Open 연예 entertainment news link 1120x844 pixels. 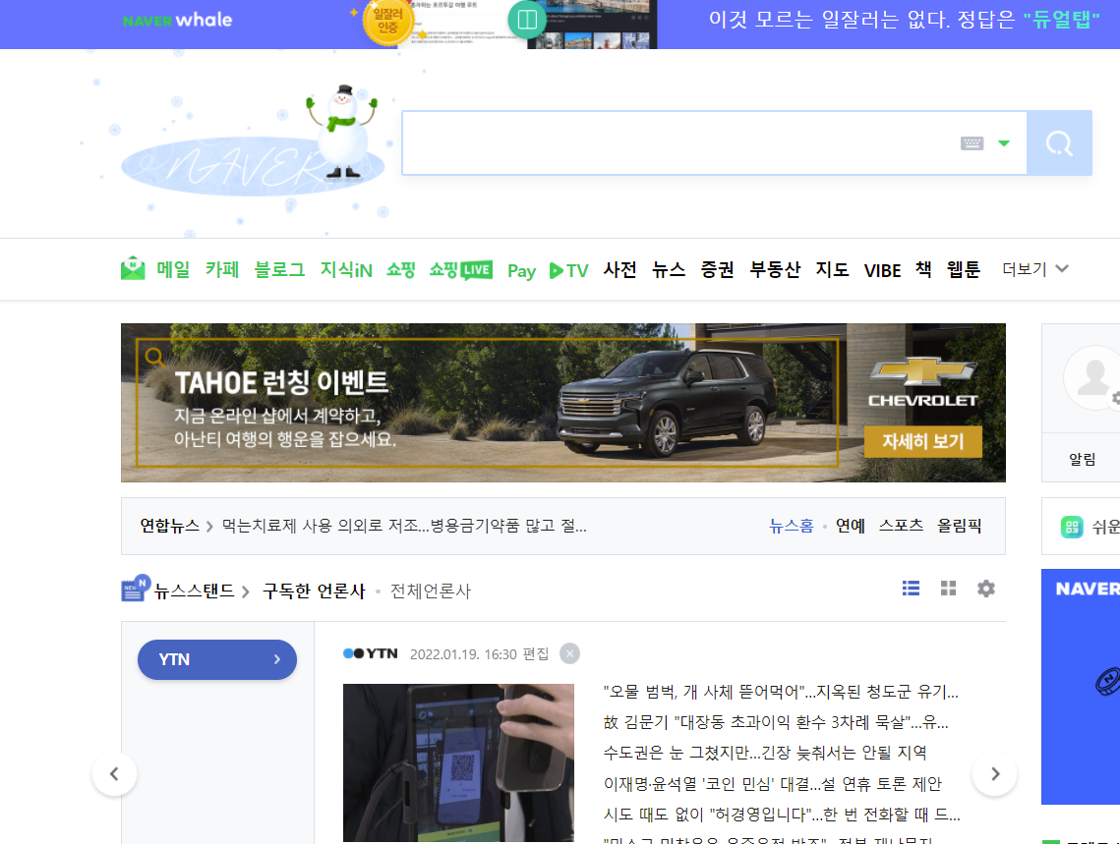[x=850, y=526]
